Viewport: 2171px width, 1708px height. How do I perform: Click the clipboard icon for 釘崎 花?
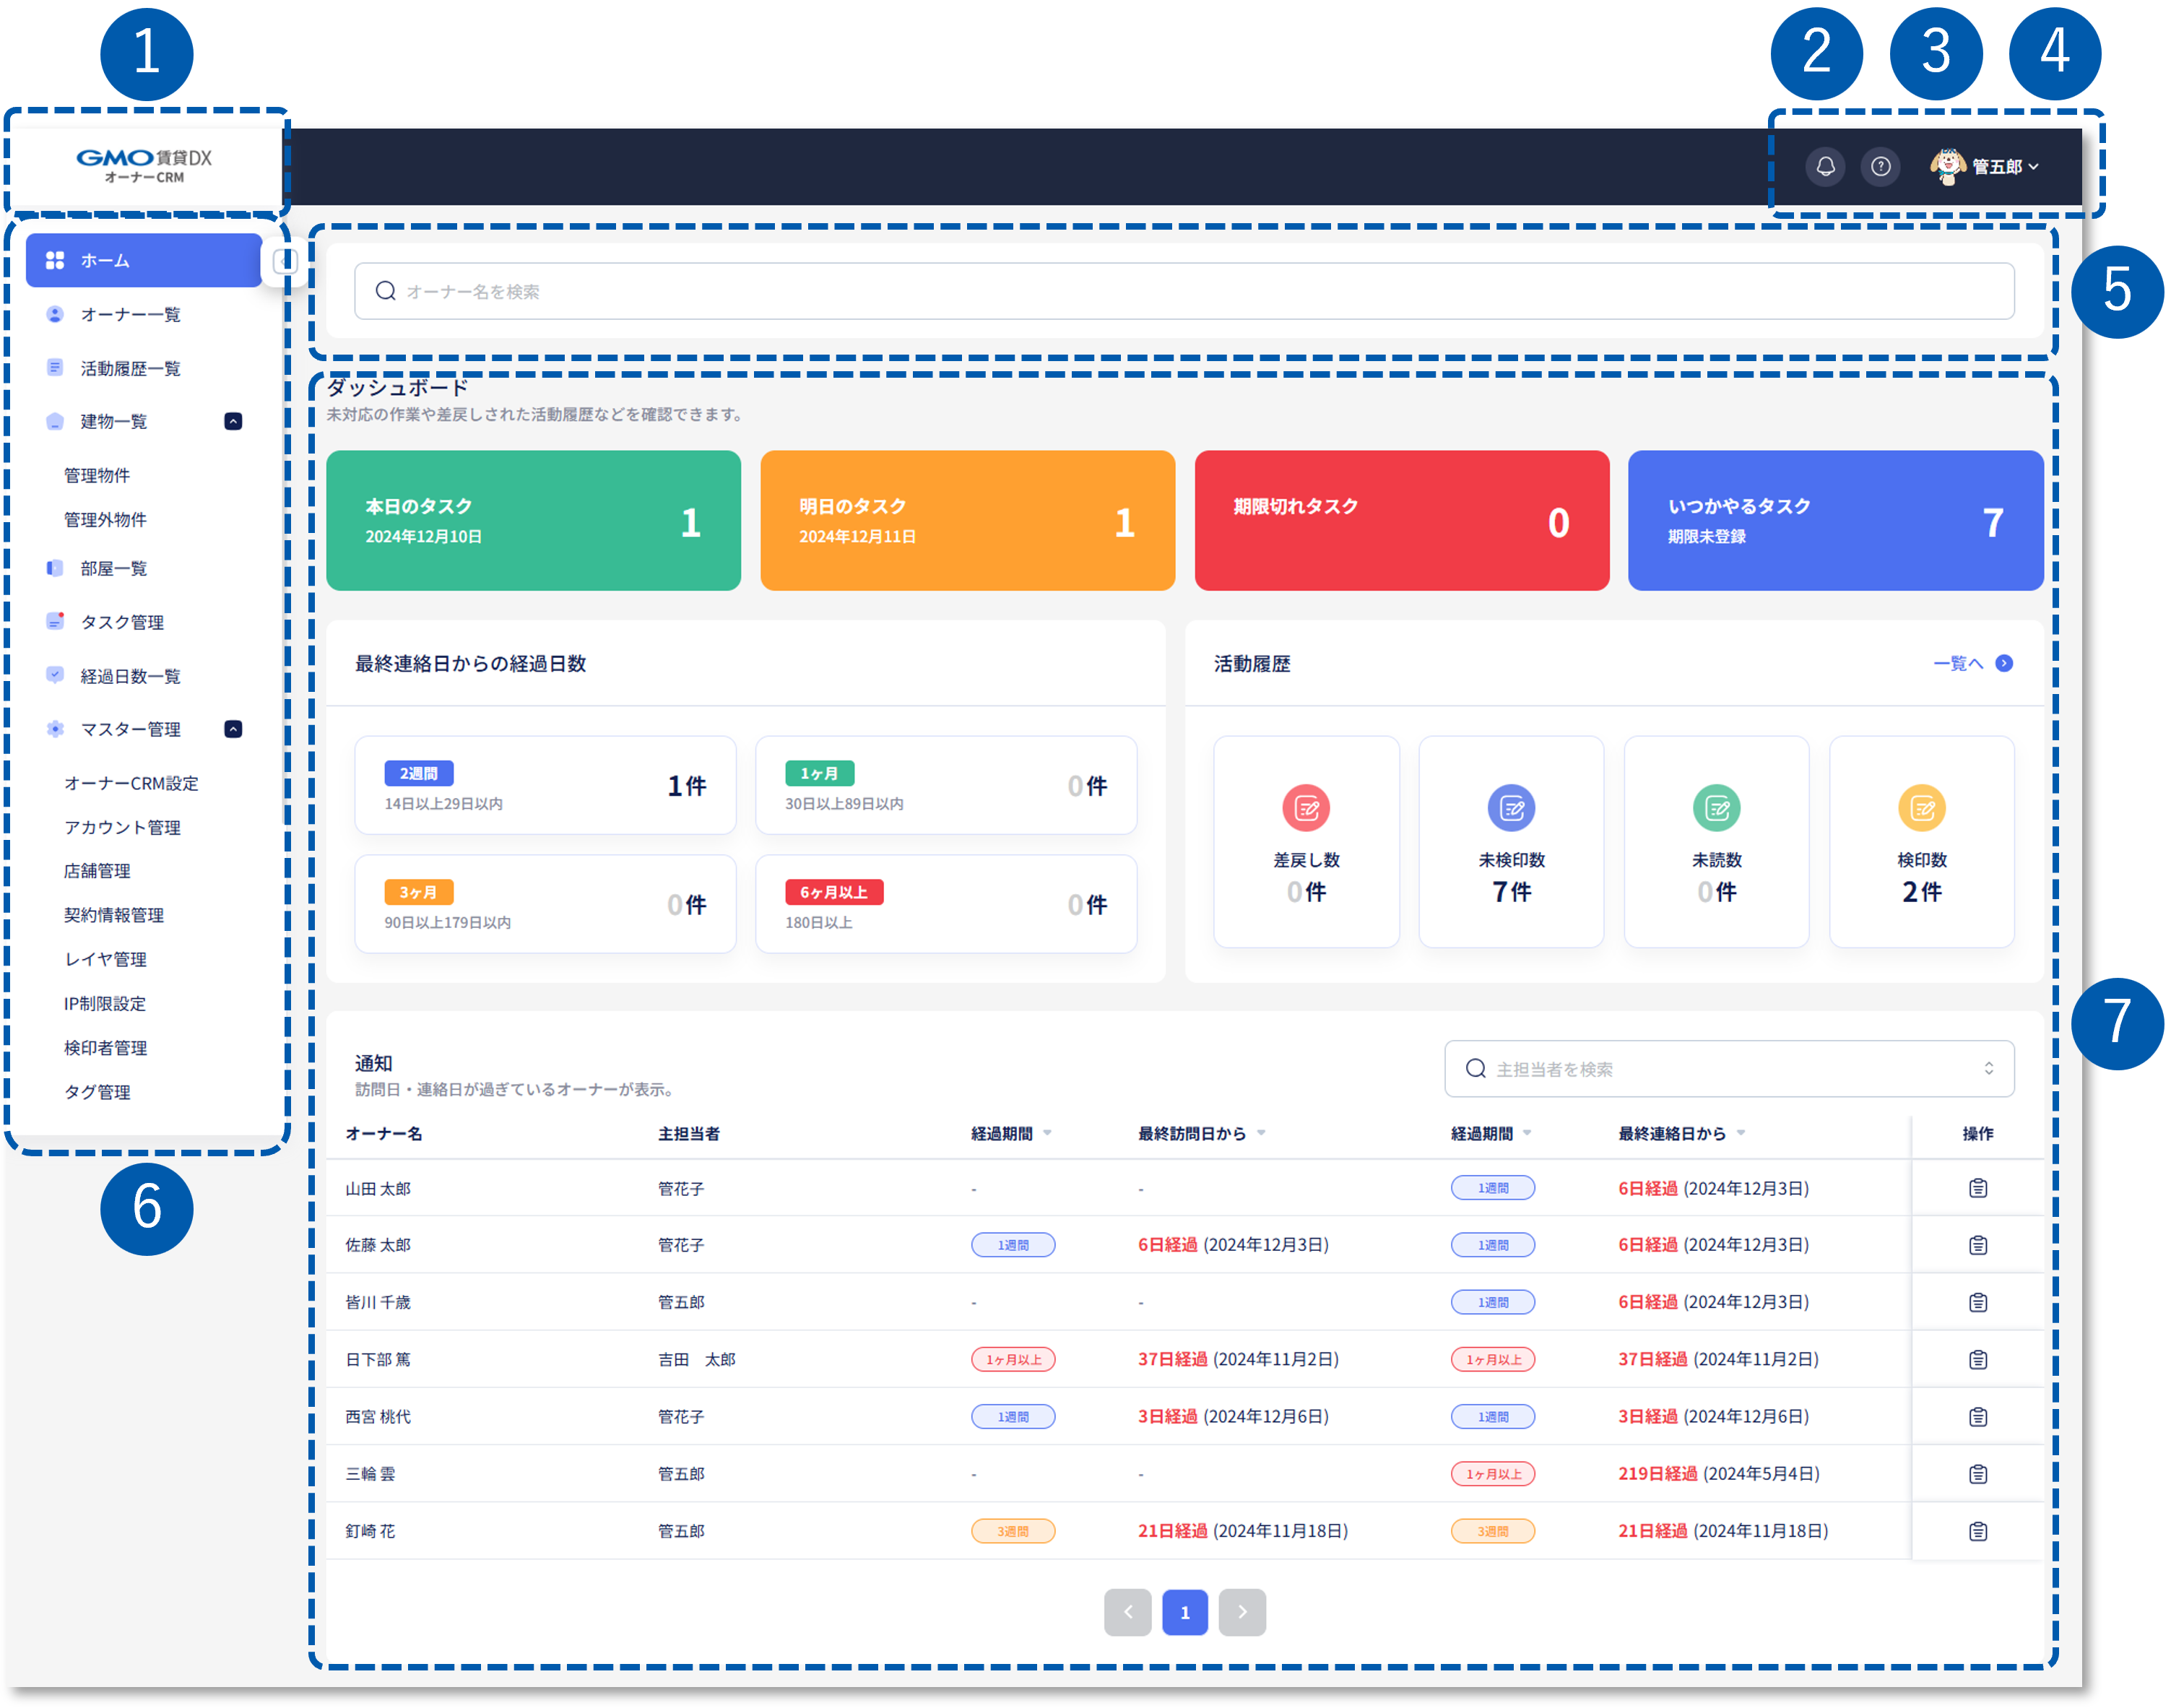click(x=1978, y=1531)
